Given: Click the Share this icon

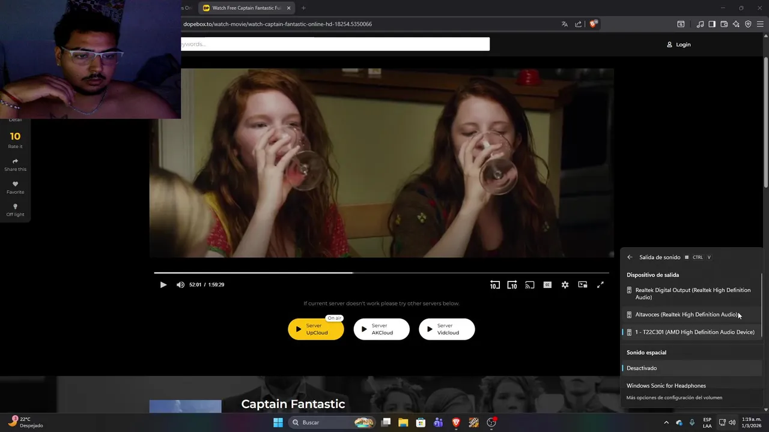Looking at the screenshot, I should (x=15, y=165).
